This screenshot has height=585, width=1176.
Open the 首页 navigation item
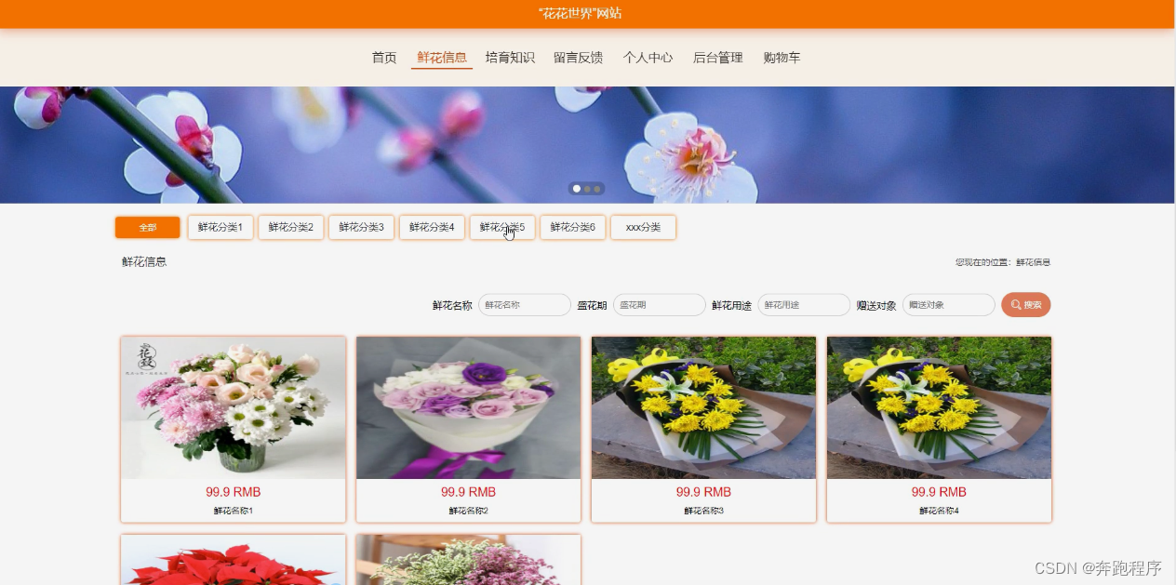(384, 58)
